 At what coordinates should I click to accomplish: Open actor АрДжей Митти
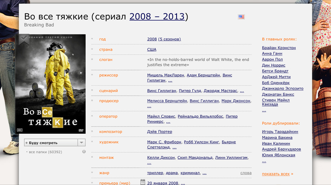tap(276, 77)
